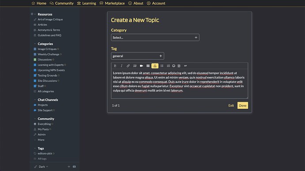Screen dimensions: 305x171
Task: Create a bulleted list
Action: coord(162,66)
